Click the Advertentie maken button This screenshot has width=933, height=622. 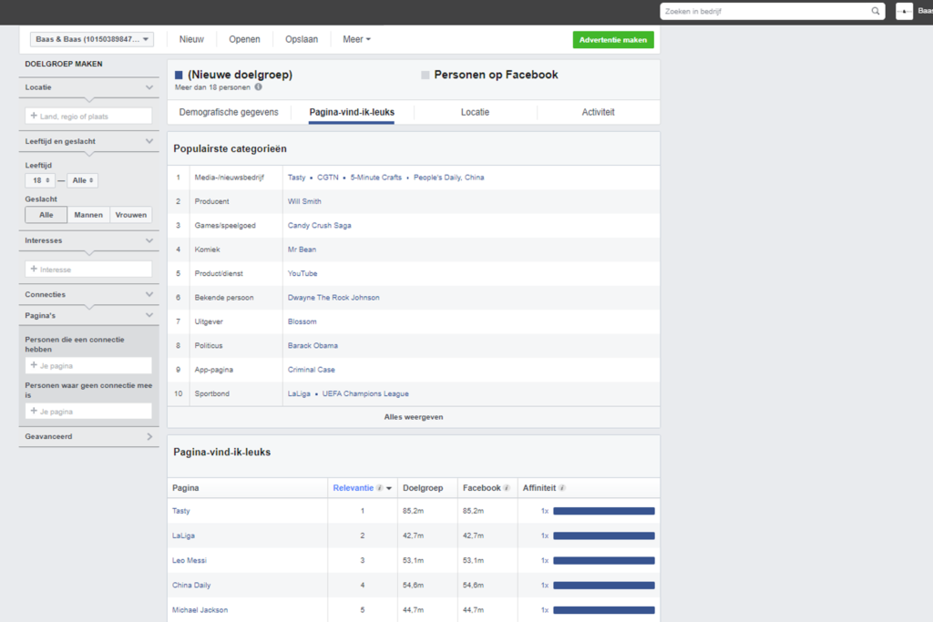613,40
